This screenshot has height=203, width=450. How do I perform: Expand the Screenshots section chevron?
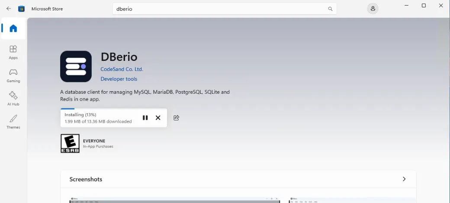[x=404, y=179]
